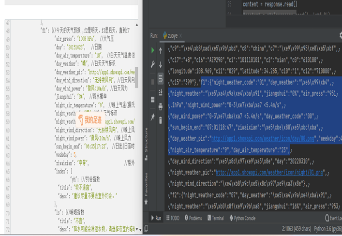This screenshot has height=236, width=342.
Task: Open the day/00.png weather icon link
Action: pyautogui.click(x=263, y=138)
